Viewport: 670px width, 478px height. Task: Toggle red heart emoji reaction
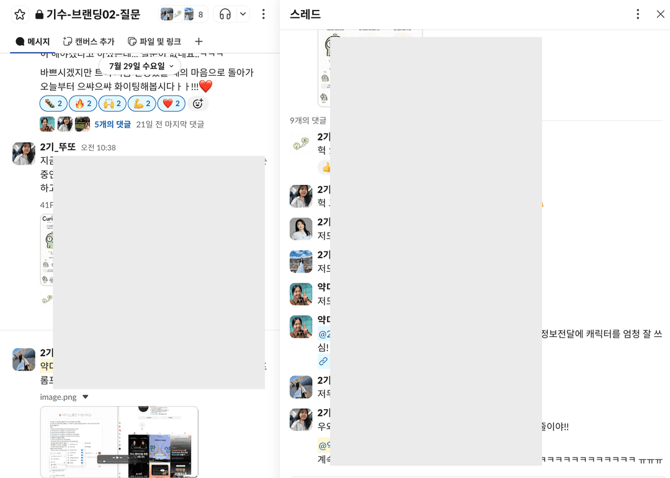171,104
